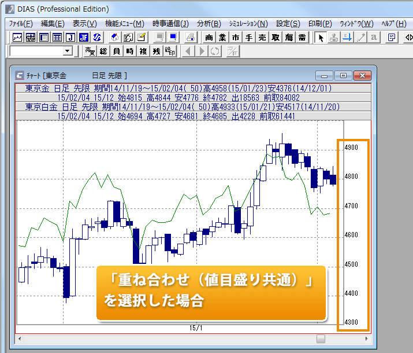This screenshot has height=353, width=413.
Task: Click the line chart toolbar icon
Action: click(17, 38)
